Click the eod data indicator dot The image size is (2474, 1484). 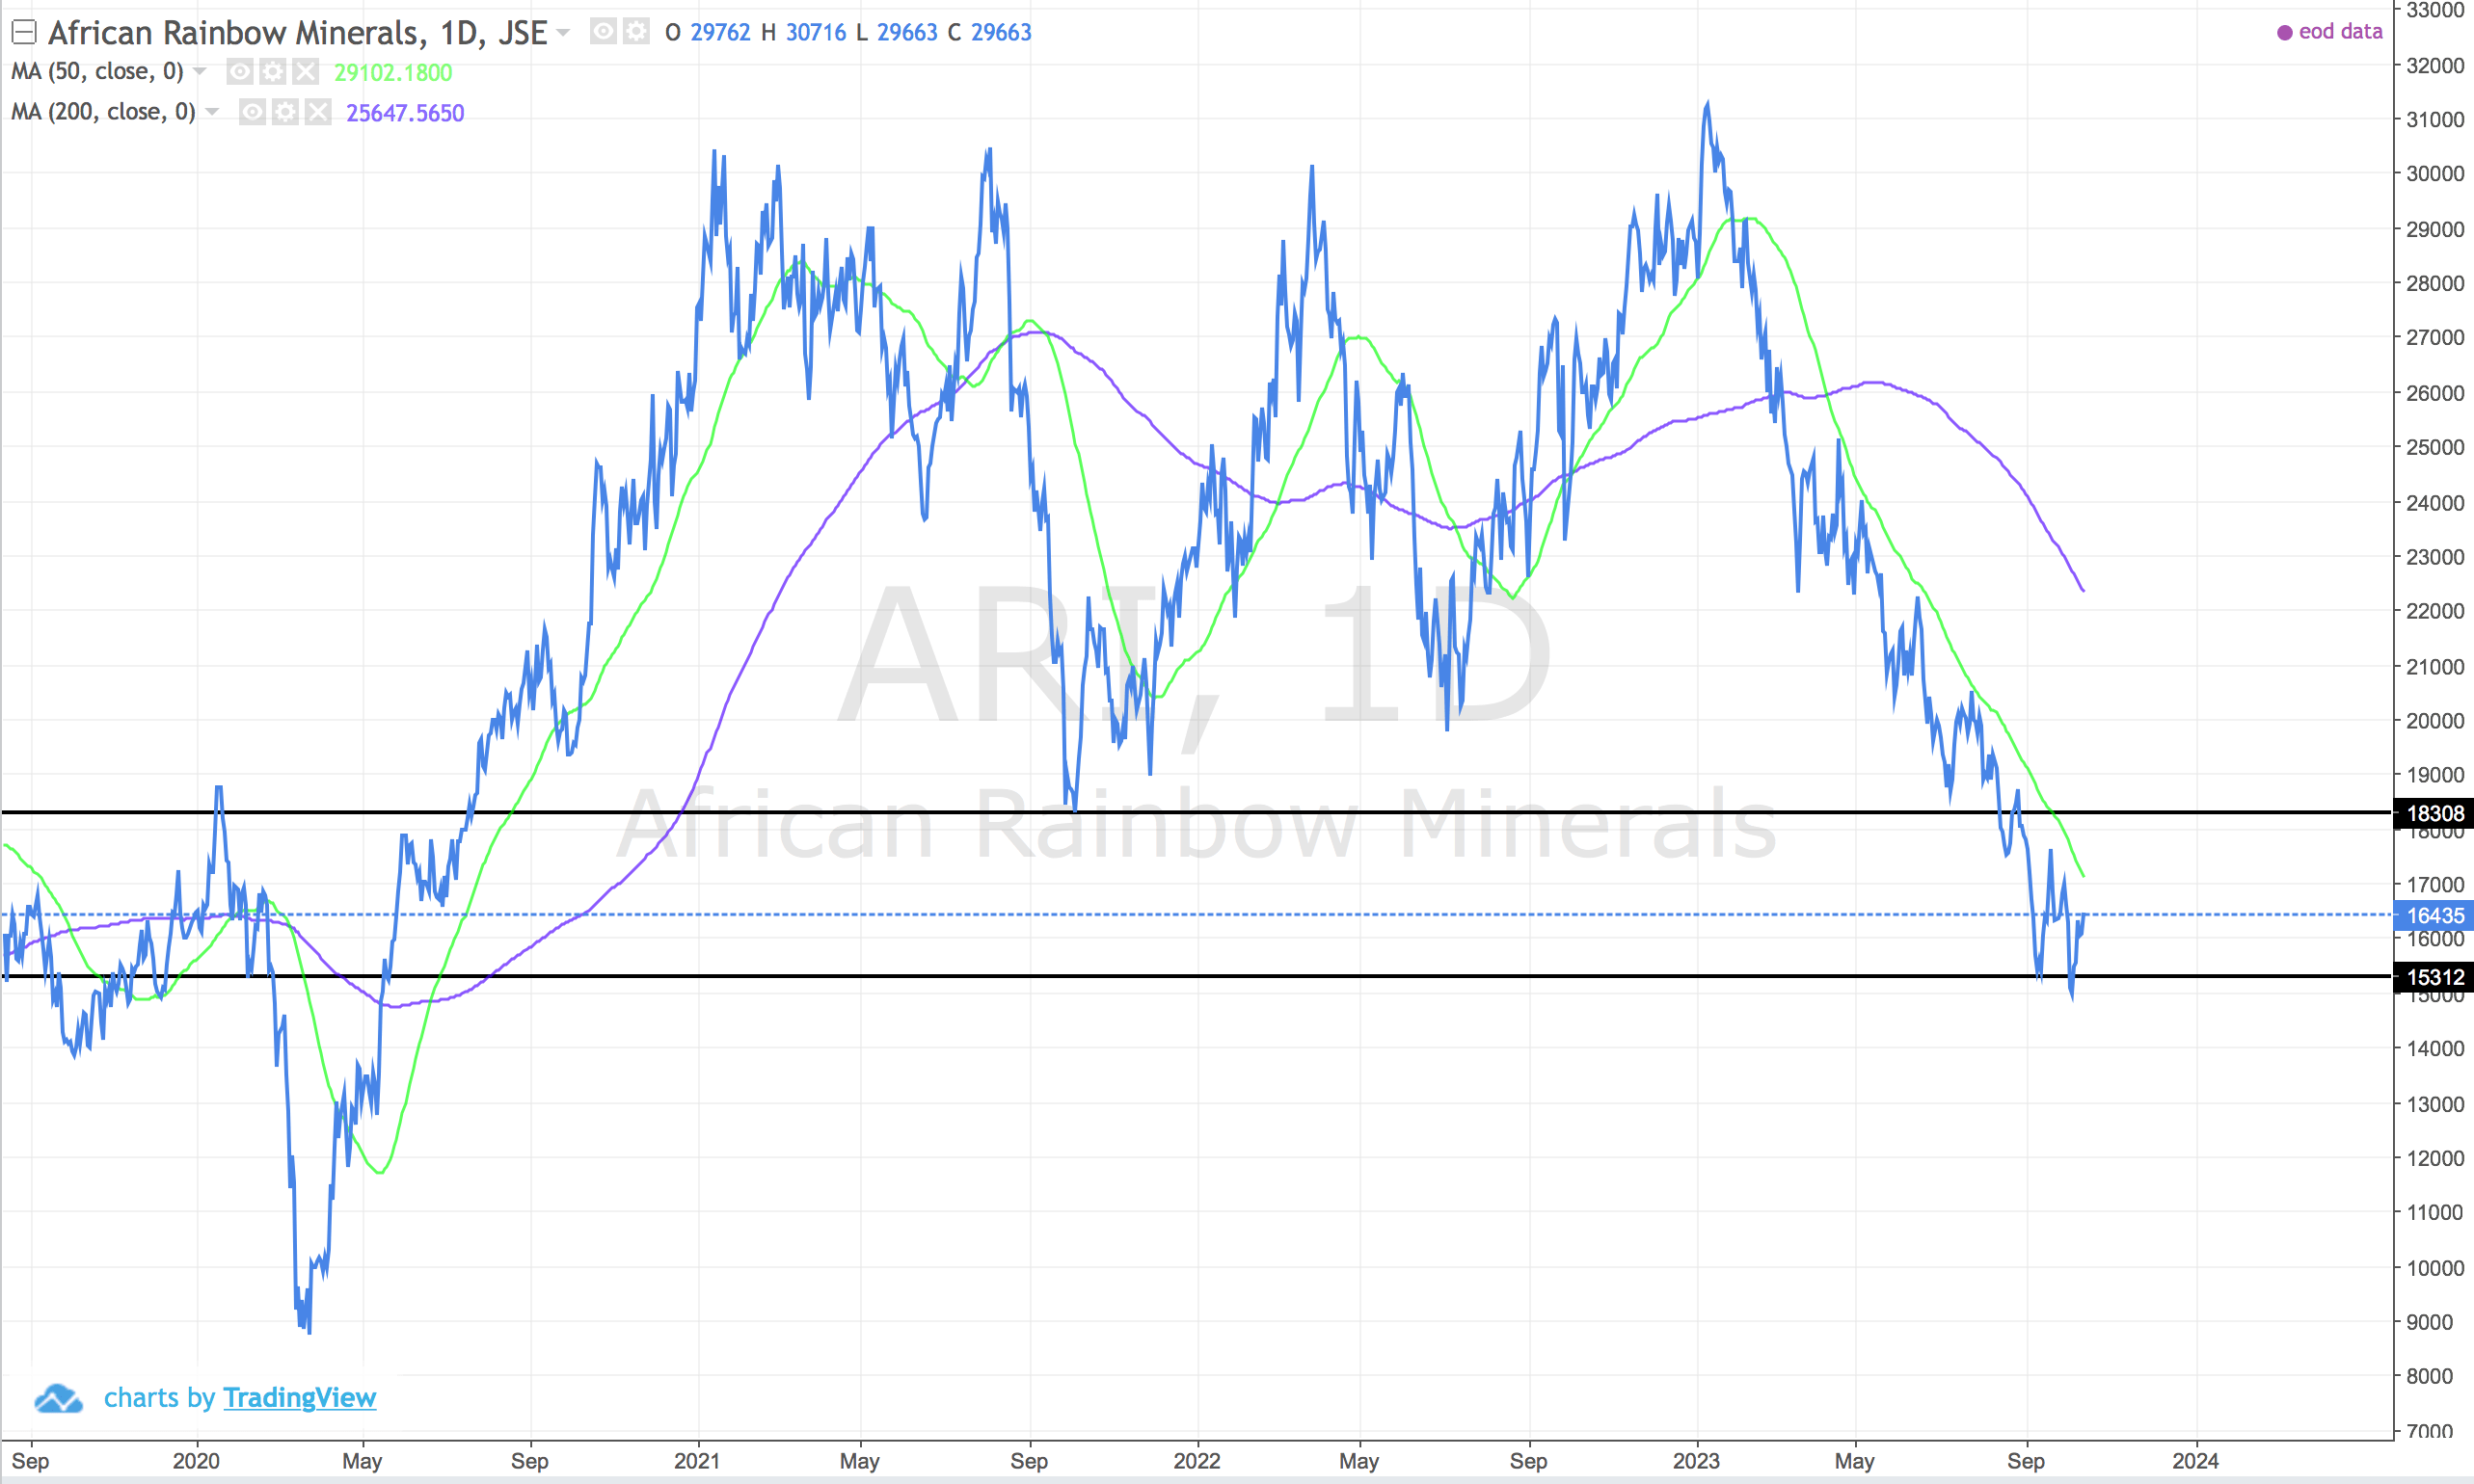coord(2285,33)
